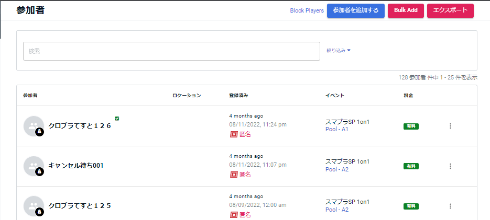Click avatar of クロブラてすと１２６
The height and width of the screenshot is (220, 490).
point(34,126)
